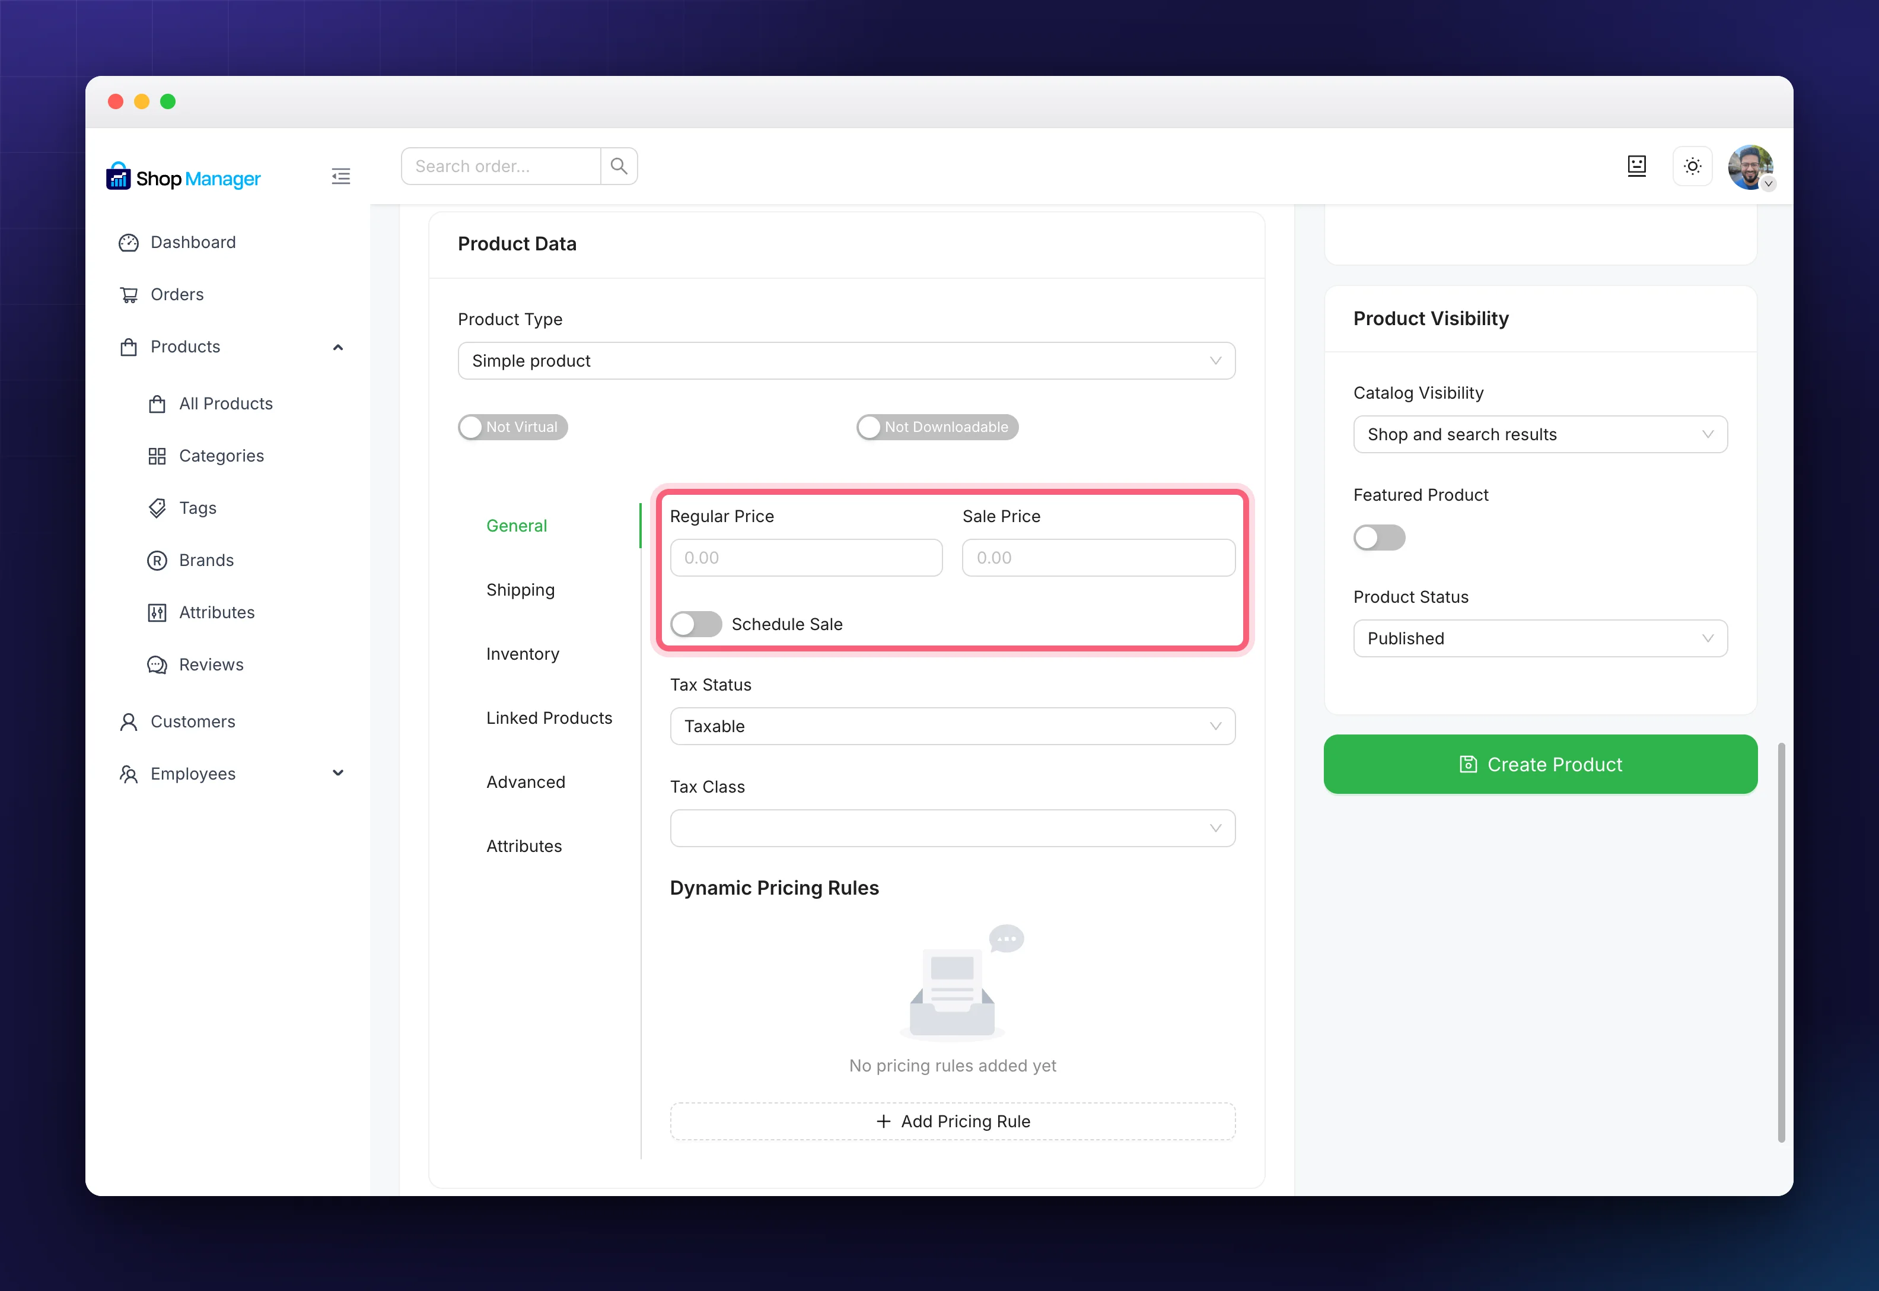Click the Employees people icon

point(129,774)
